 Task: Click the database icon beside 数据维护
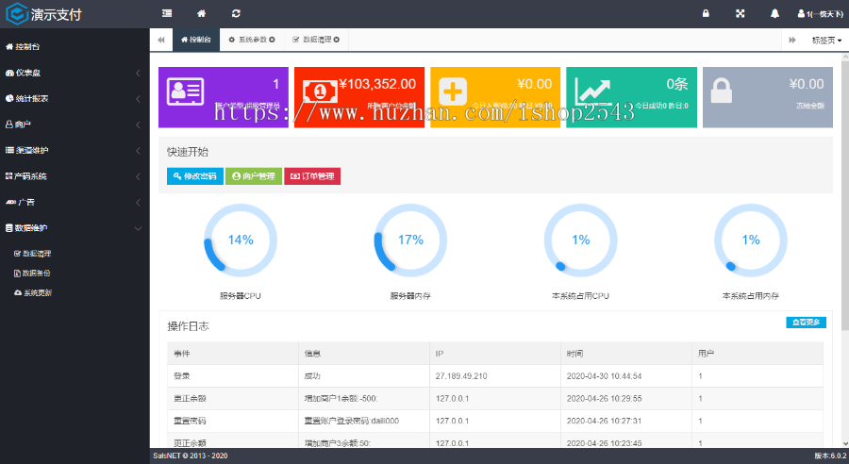point(8,228)
